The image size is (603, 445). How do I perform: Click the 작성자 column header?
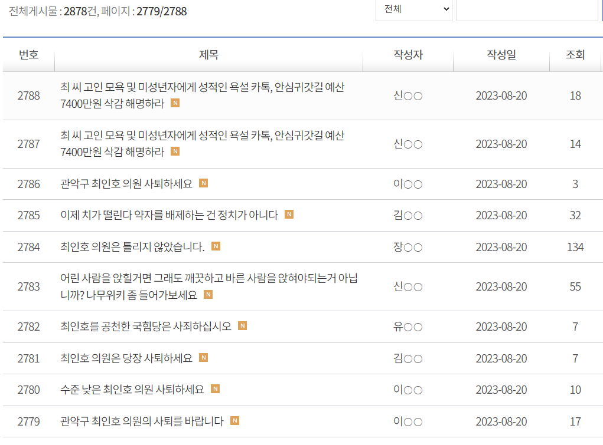click(408, 55)
